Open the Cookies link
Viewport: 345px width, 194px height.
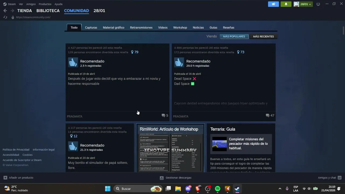(27, 155)
